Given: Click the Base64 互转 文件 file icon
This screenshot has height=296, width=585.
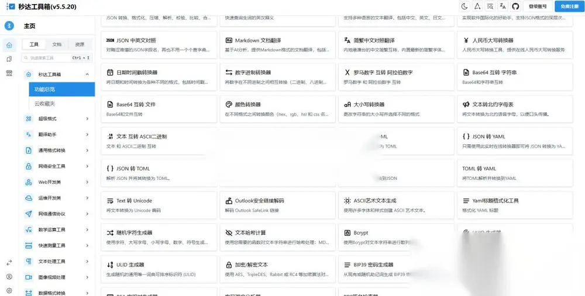Looking at the screenshot, I should (110, 105).
